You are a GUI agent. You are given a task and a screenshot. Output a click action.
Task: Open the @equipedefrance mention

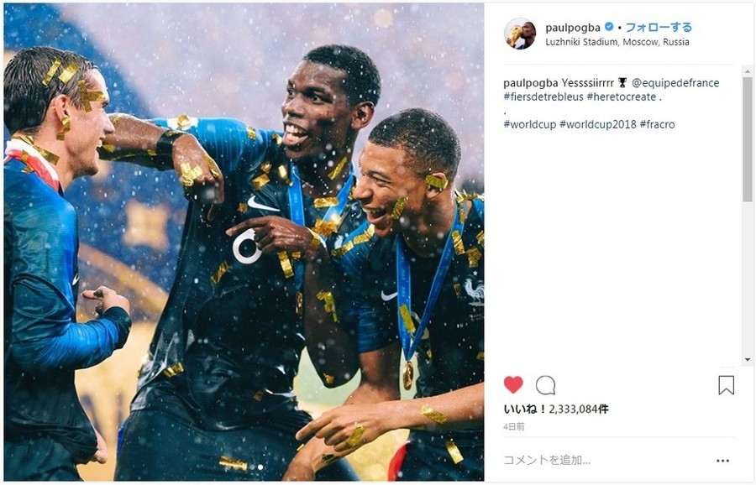[675, 83]
